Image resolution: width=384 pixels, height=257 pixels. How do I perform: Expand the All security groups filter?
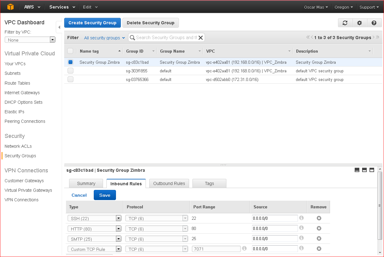(105, 38)
